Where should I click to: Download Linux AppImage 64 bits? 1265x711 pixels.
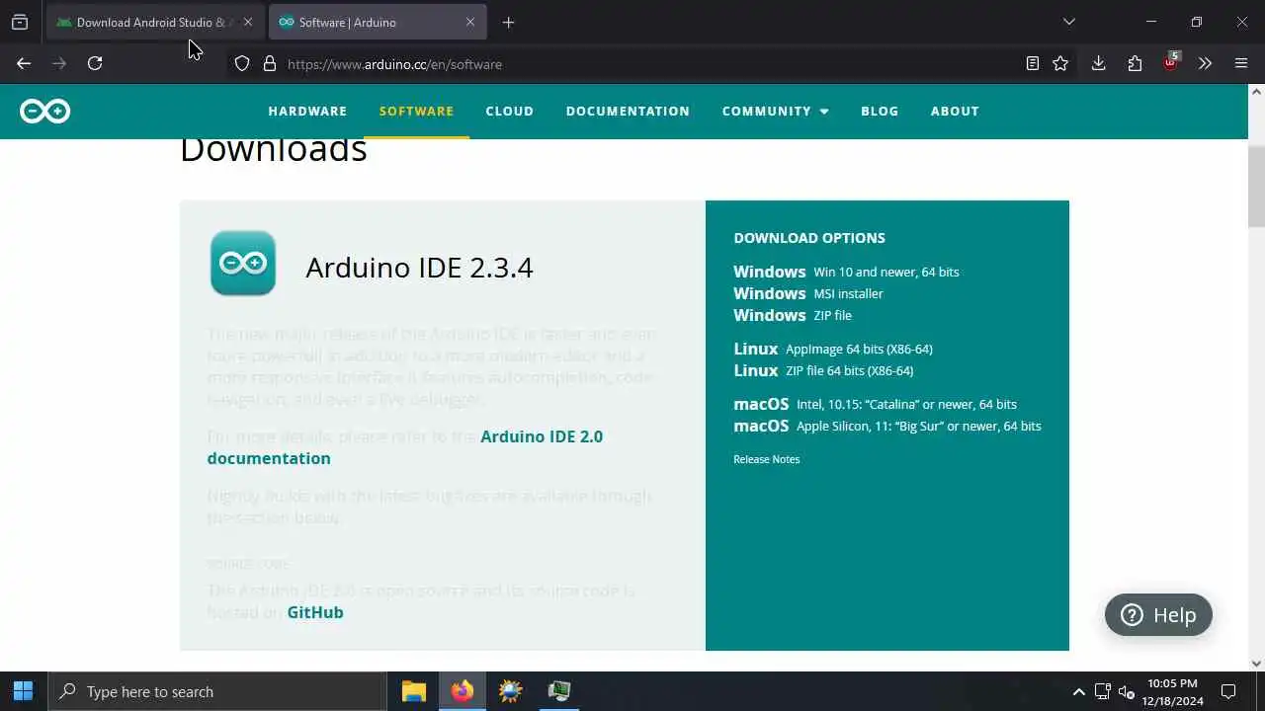pos(833,349)
